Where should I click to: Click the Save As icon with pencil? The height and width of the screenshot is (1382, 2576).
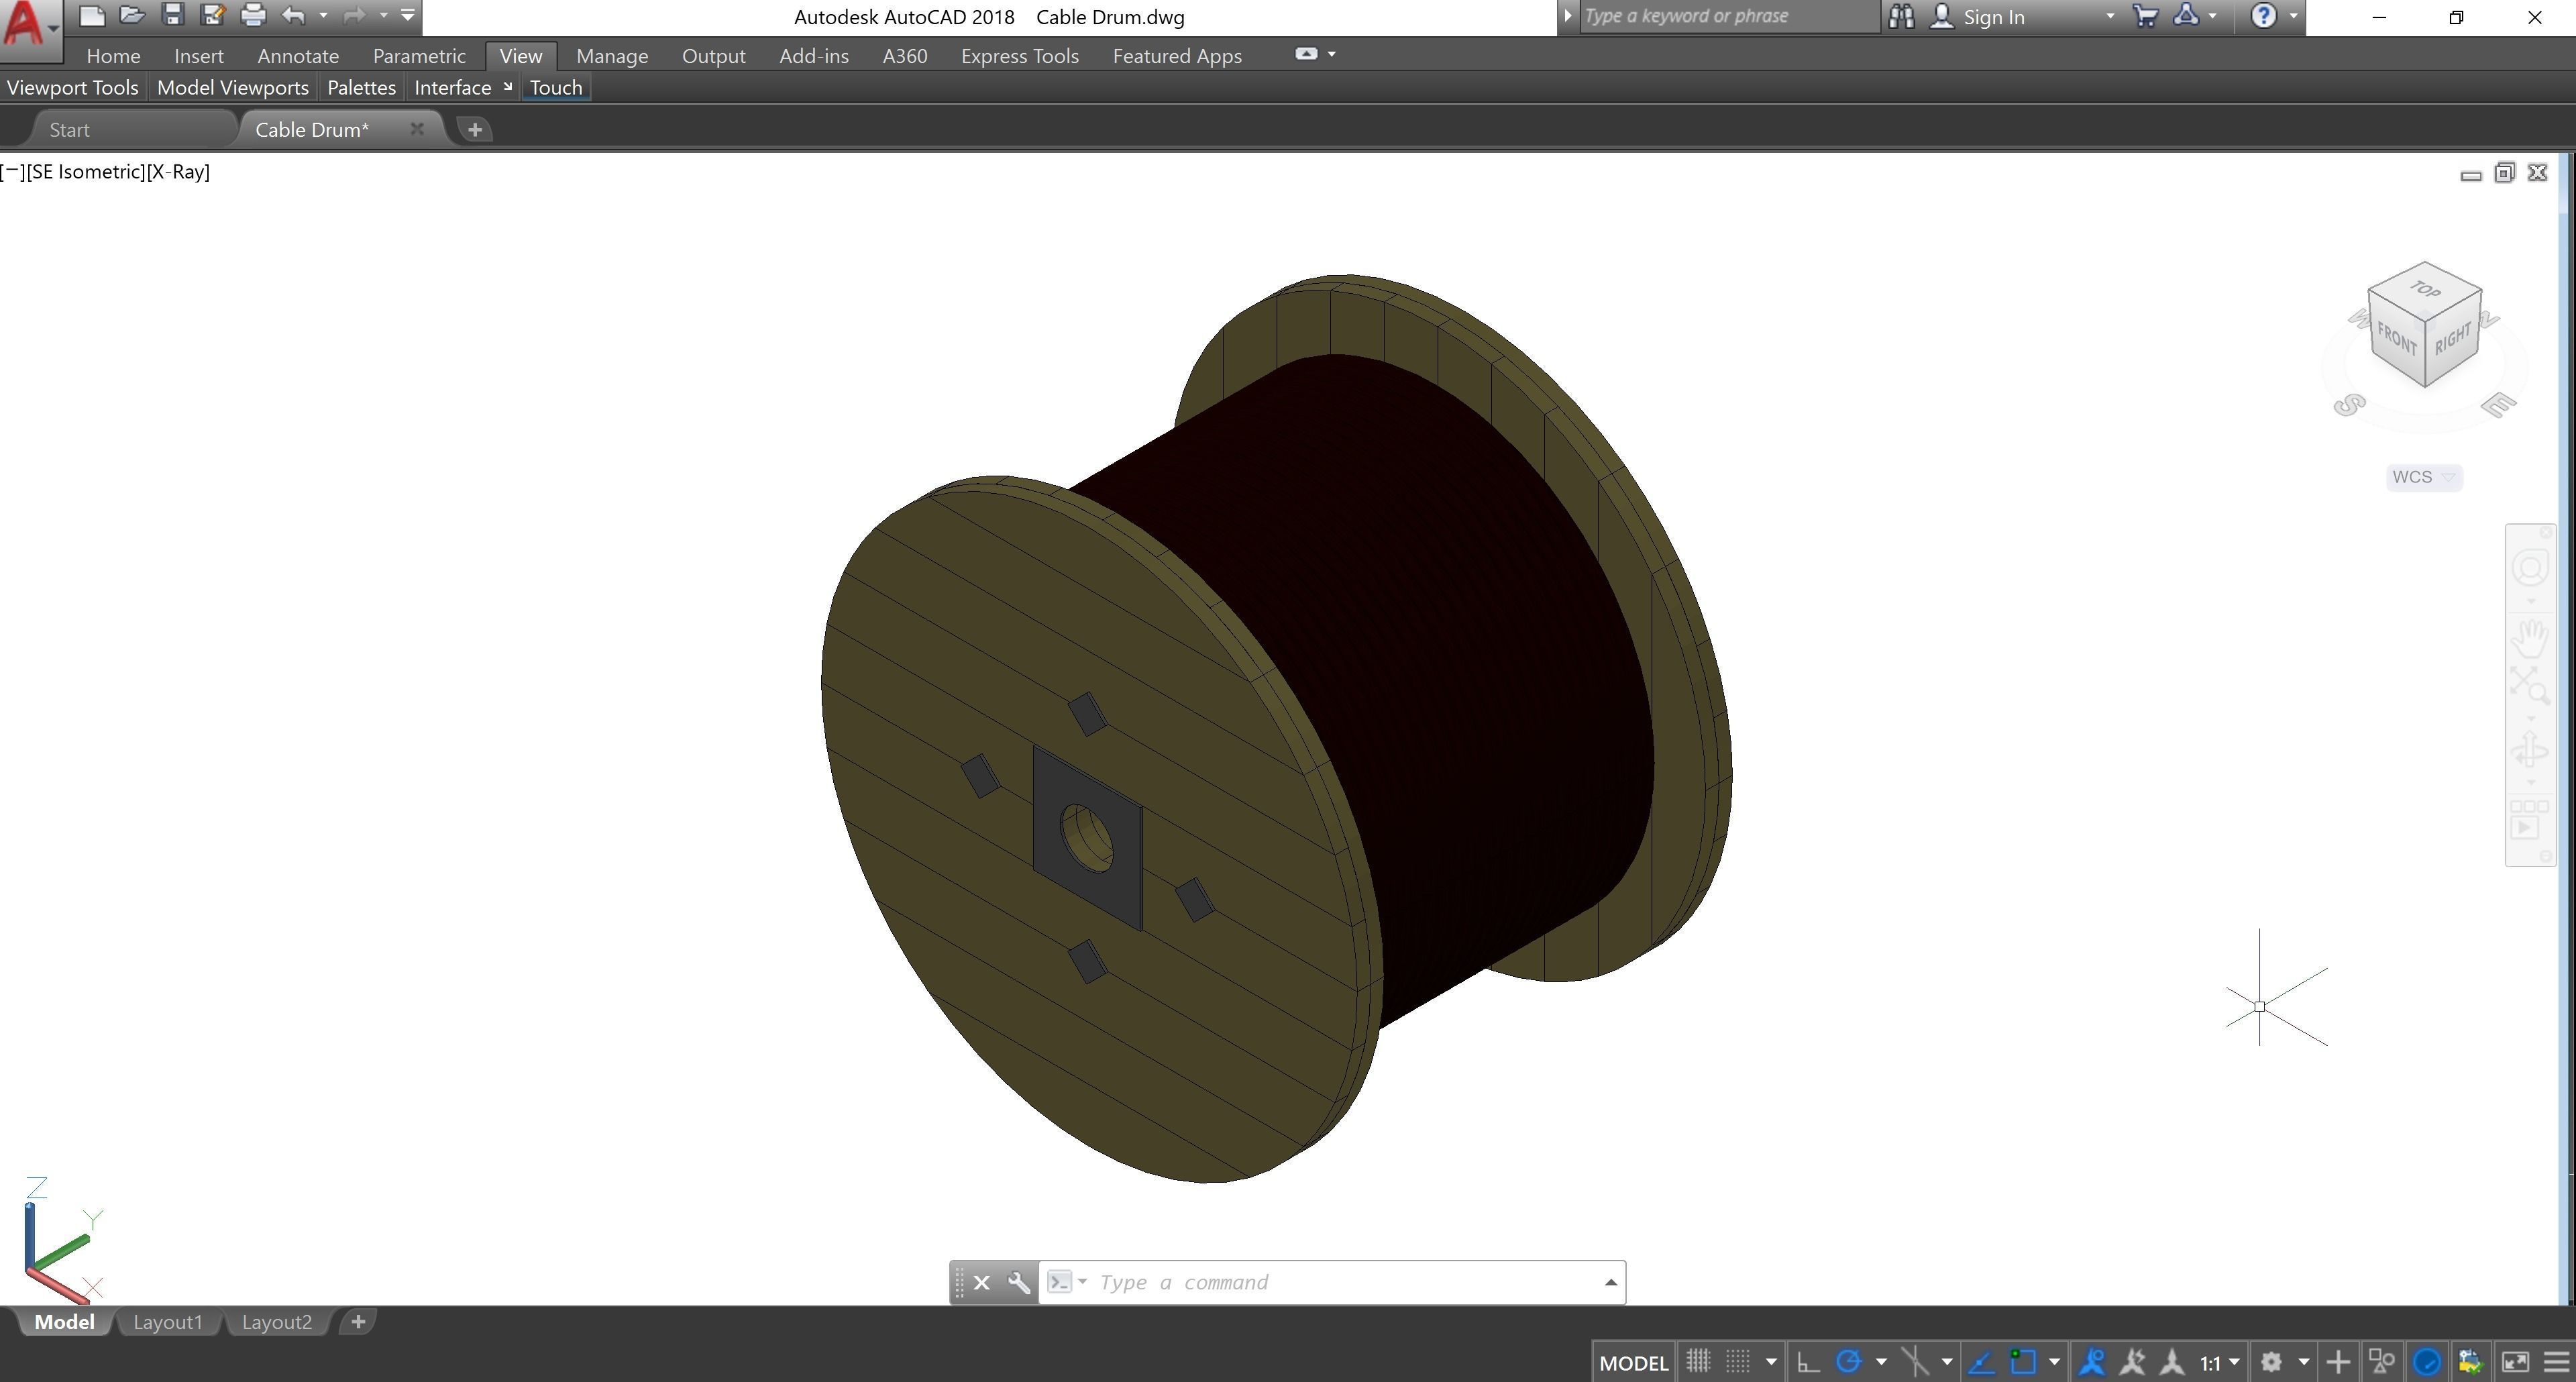(212, 15)
